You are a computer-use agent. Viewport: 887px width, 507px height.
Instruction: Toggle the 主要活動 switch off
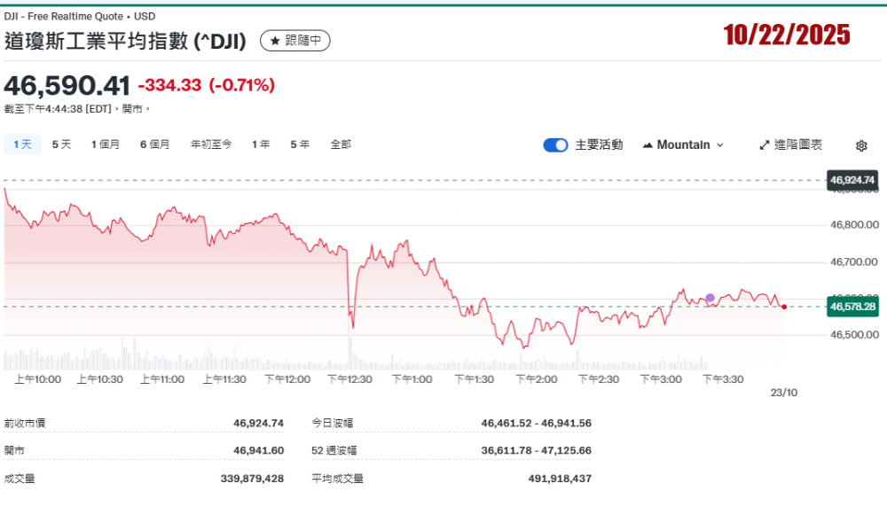[555, 145]
